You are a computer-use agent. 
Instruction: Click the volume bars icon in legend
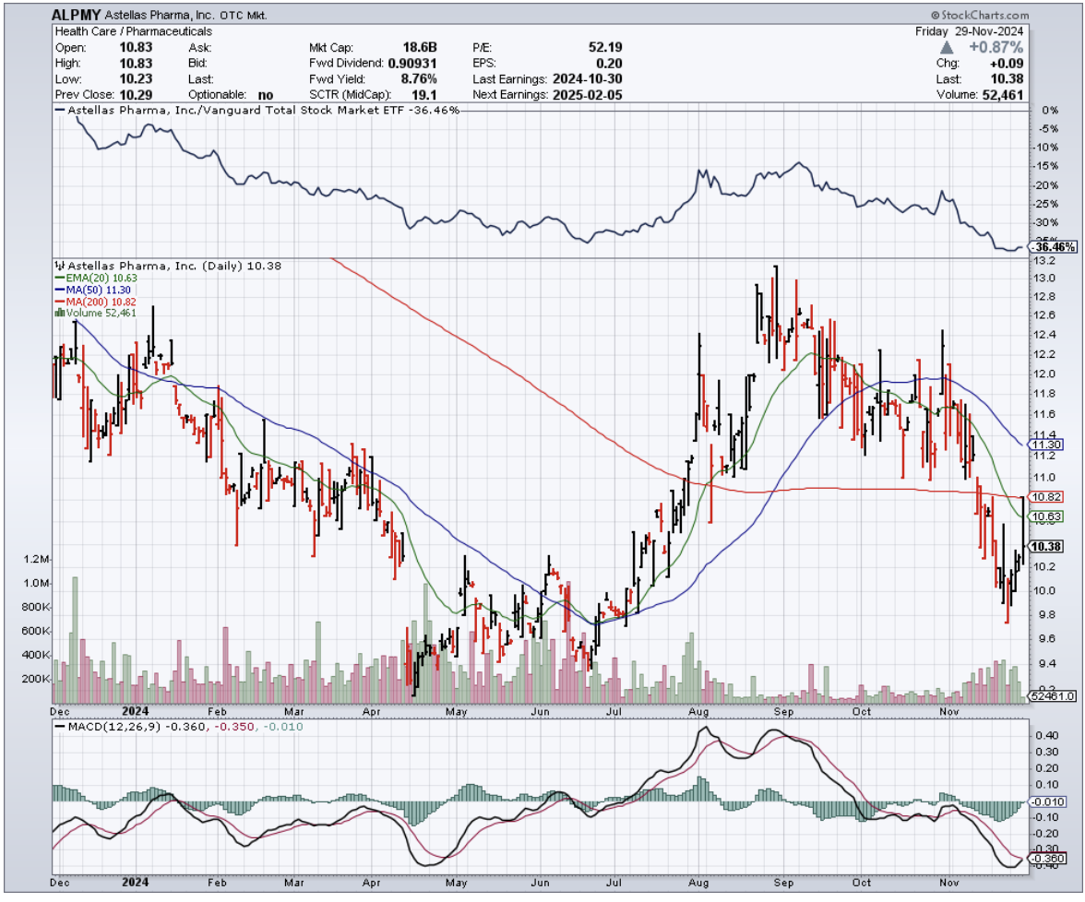60,313
